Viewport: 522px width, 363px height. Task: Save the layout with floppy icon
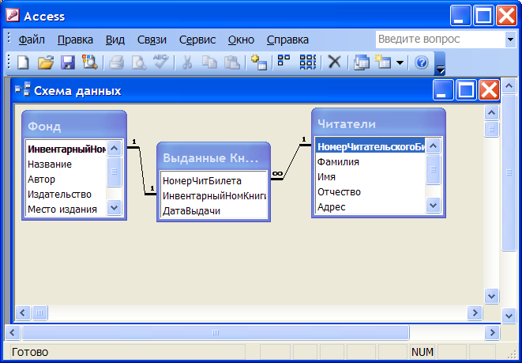click(x=68, y=62)
